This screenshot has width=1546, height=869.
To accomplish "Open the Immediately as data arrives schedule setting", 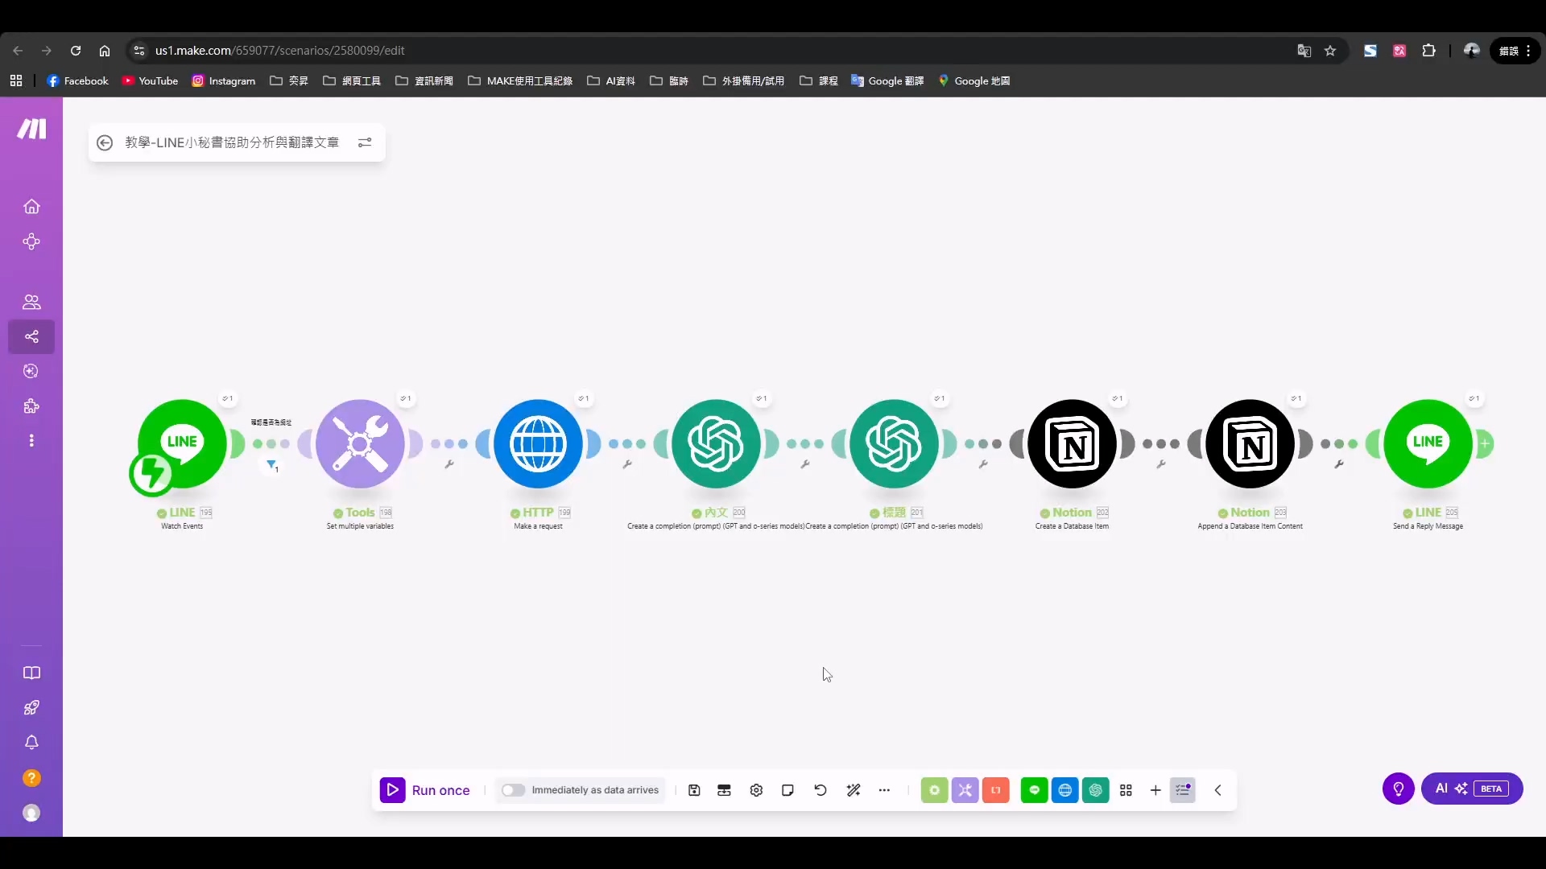I will coord(595,790).
